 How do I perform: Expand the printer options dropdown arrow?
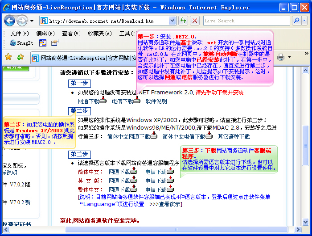click(289, 57)
